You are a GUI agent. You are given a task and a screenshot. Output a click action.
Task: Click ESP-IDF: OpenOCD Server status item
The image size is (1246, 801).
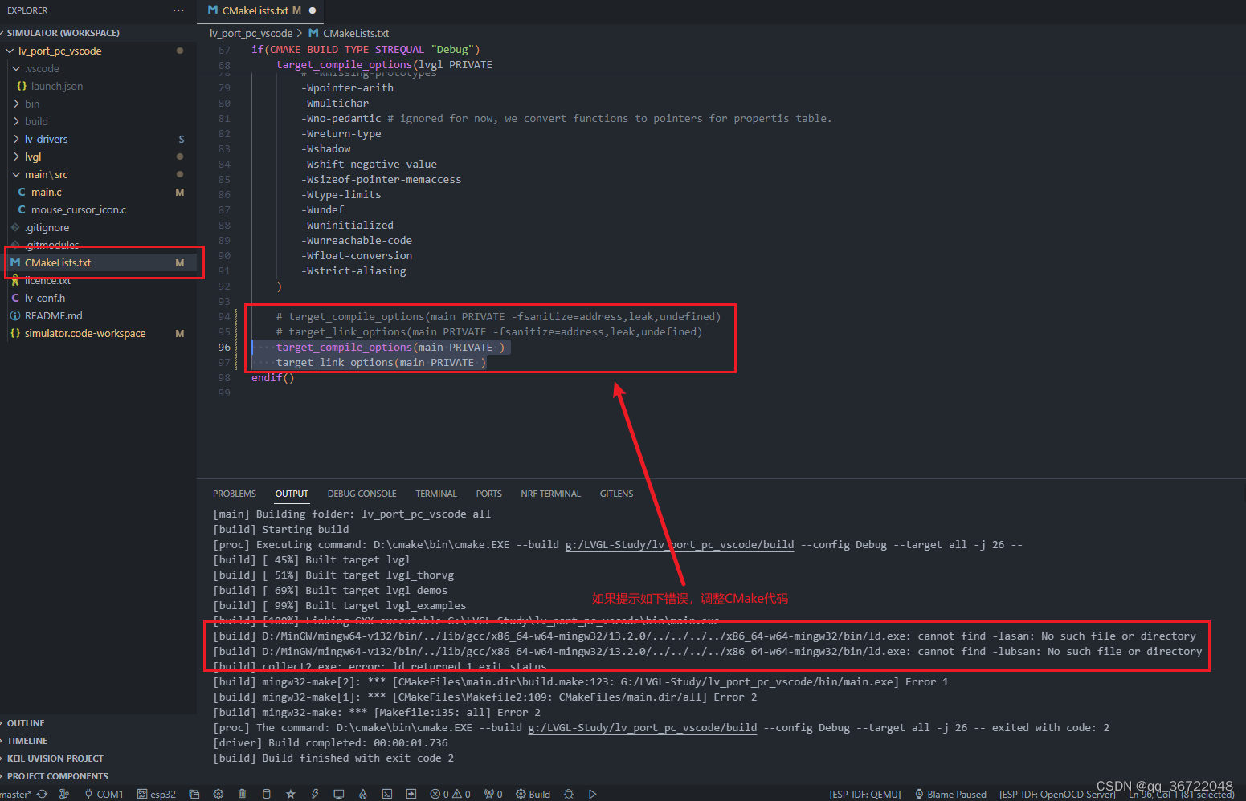pos(1057,794)
